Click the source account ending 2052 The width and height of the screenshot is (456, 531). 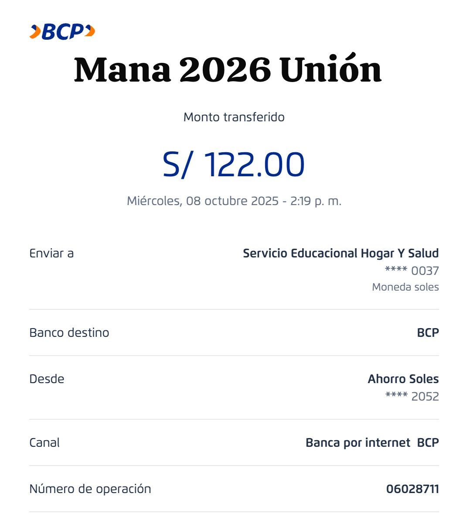pyautogui.click(x=412, y=397)
